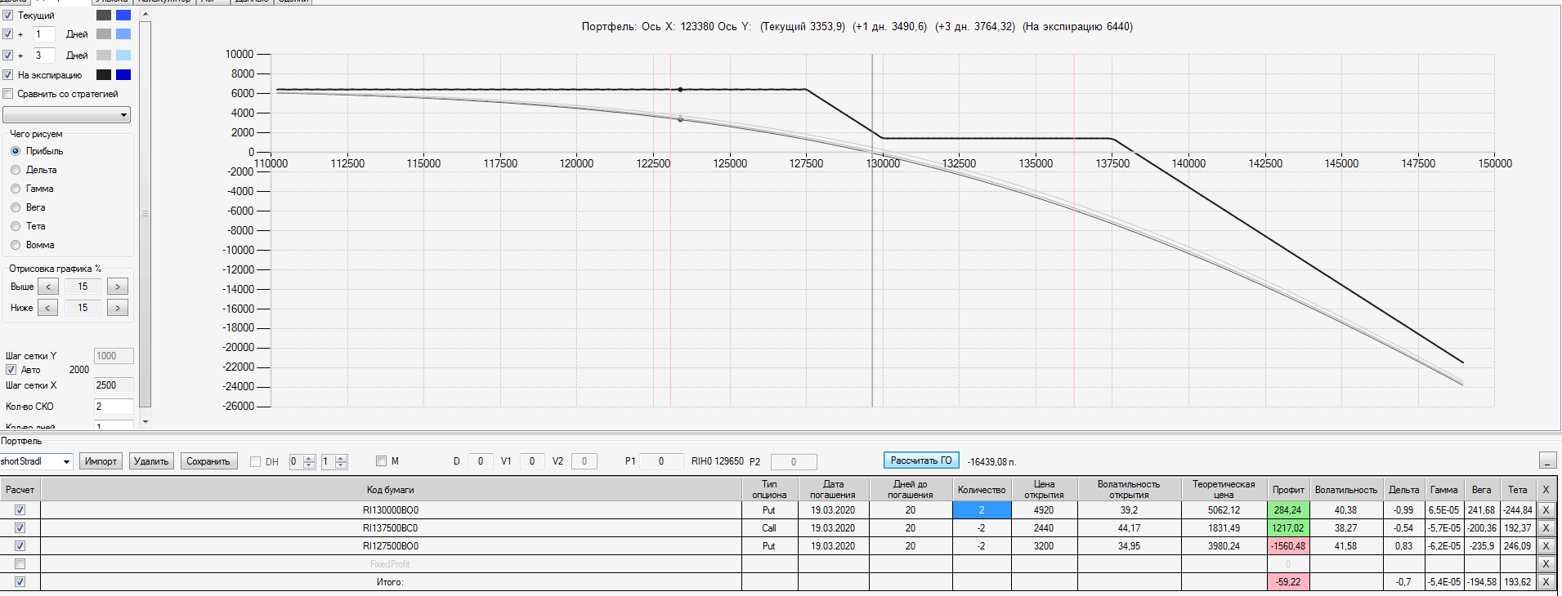Click the Дельта column header
This screenshot has width=1562, height=596.
(1403, 490)
